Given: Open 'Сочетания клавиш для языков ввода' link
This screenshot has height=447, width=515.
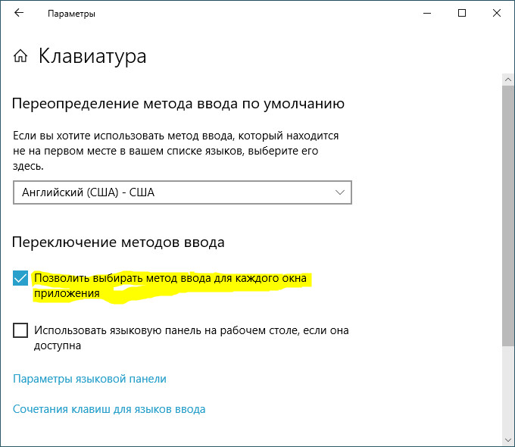Looking at the screenshot, I should [x=109, y=409].
